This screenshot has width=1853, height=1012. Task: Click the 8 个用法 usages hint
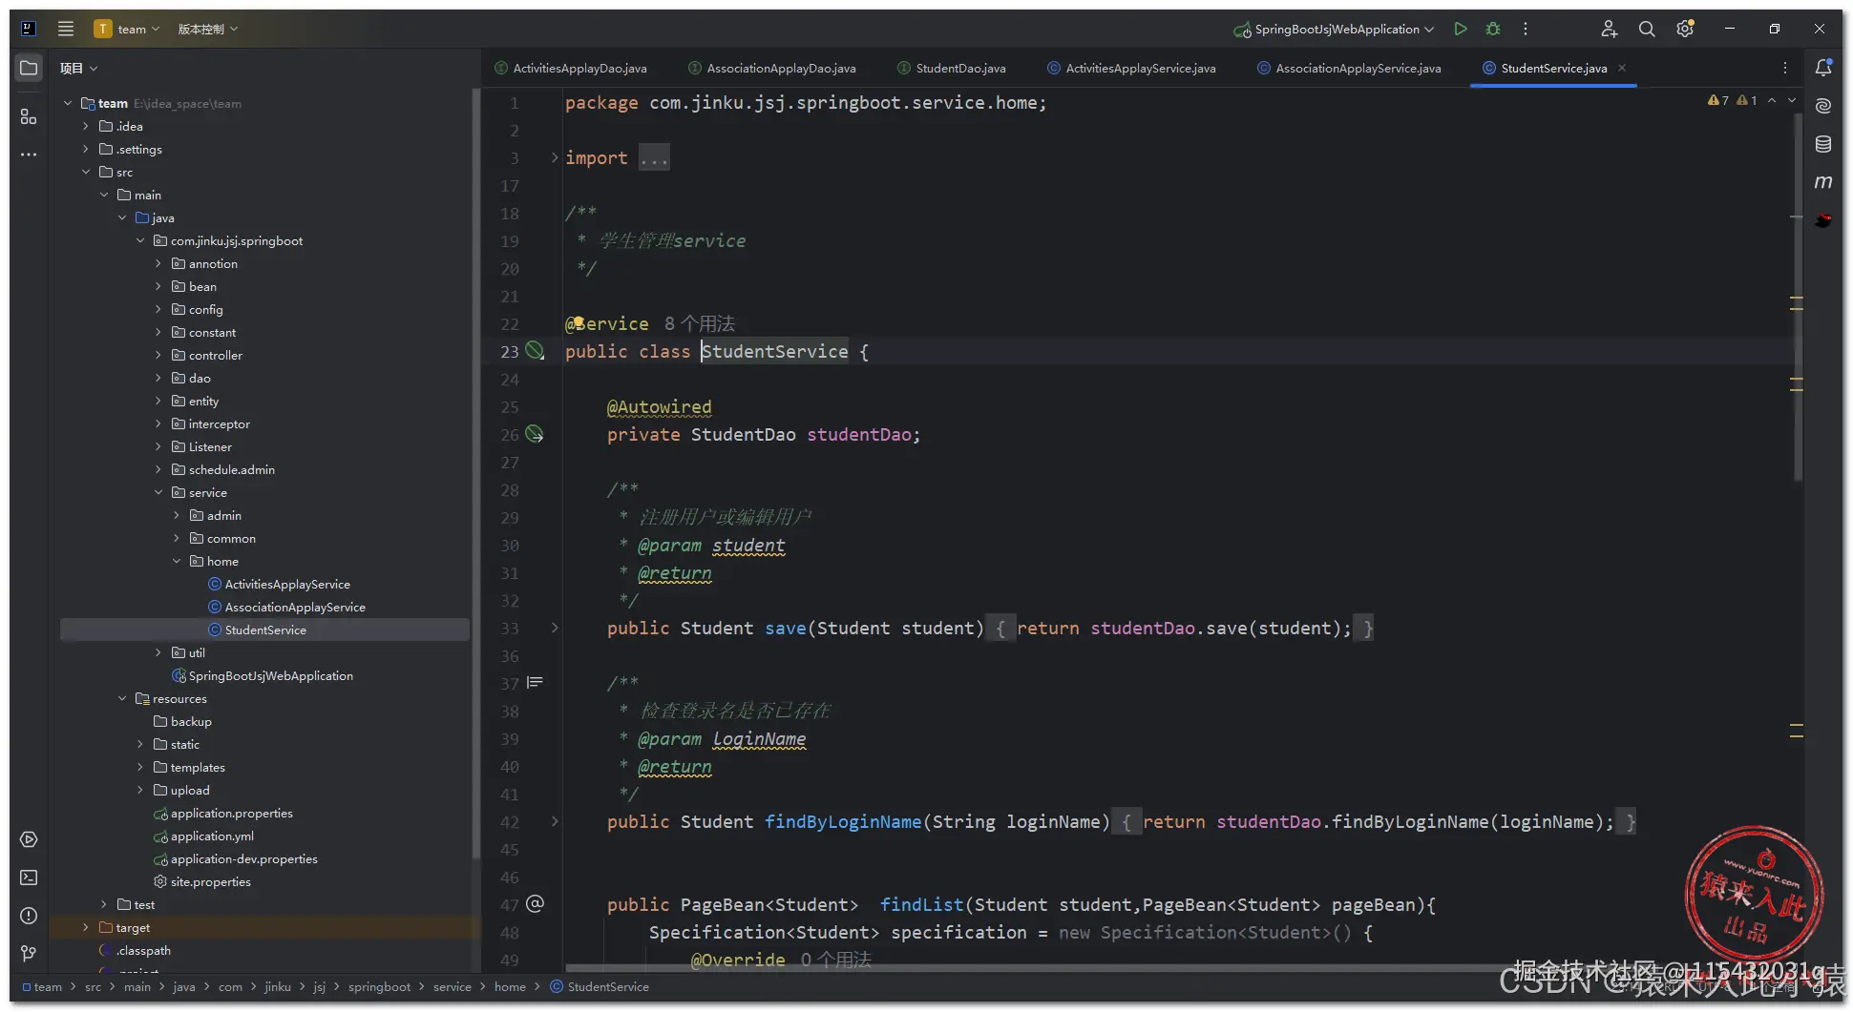(x=700, y=323)
